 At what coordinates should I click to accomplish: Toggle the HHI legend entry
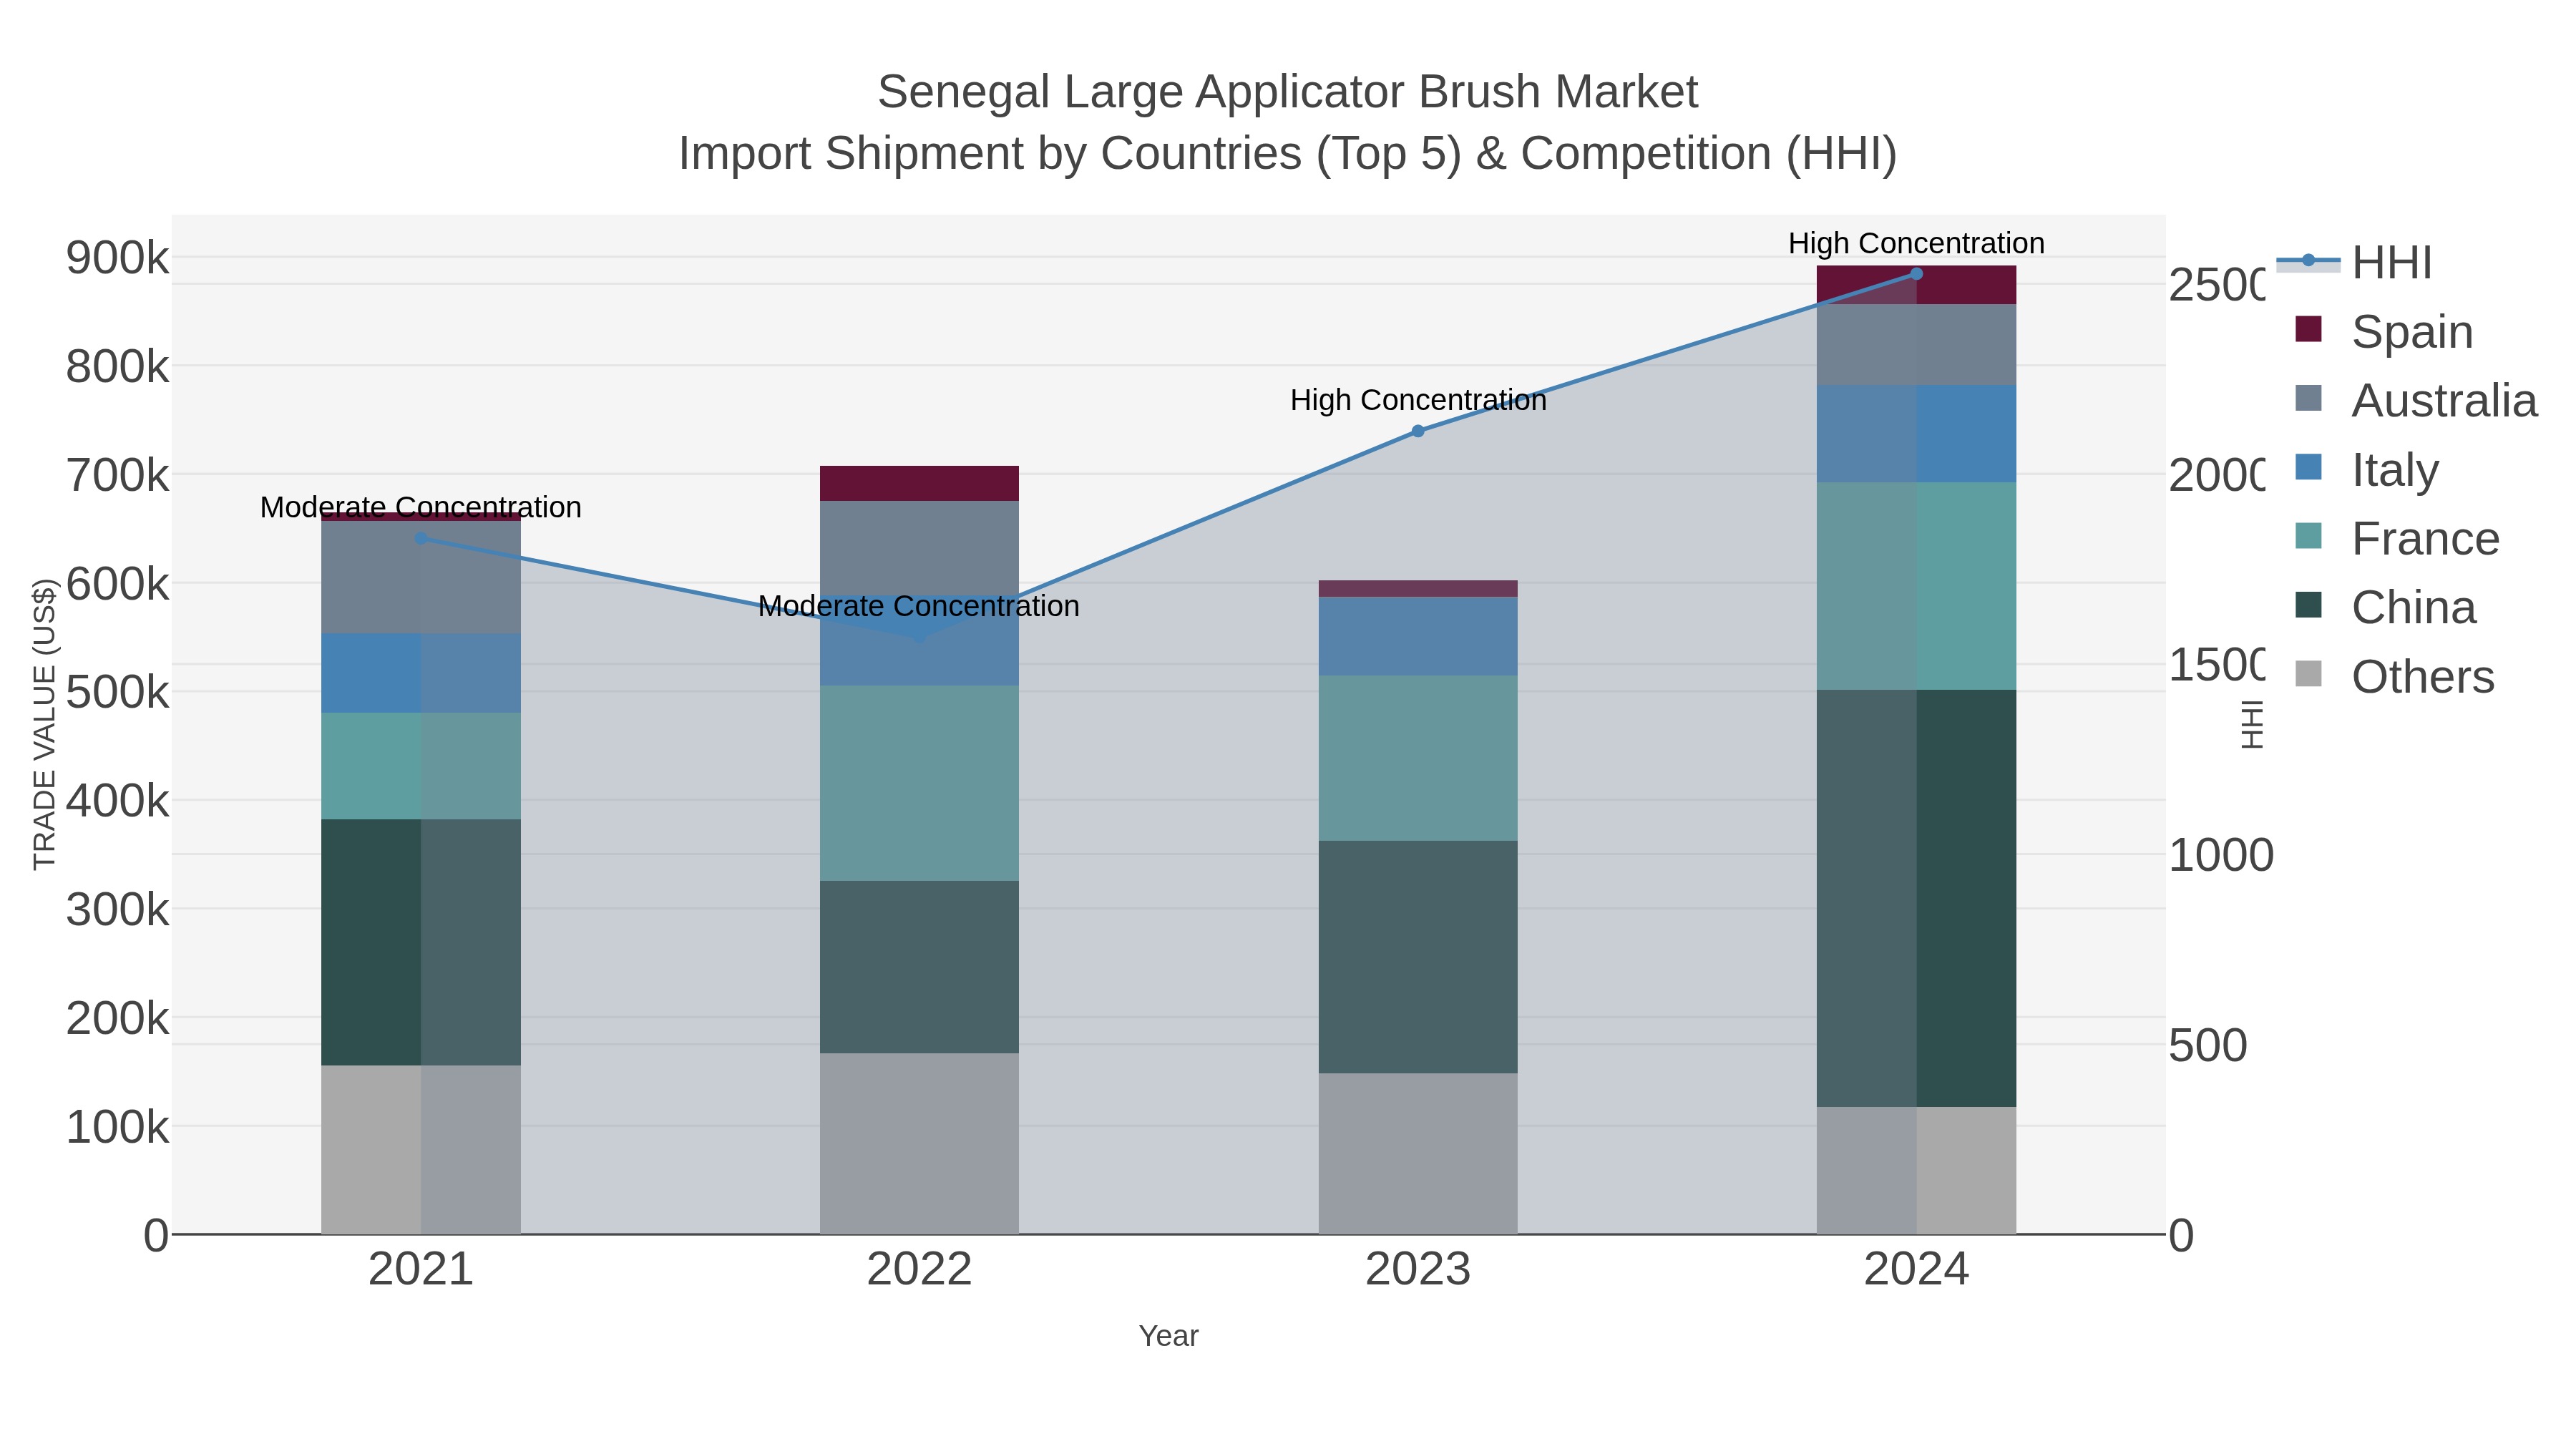pyautogui.click(x=2354, y=262)
